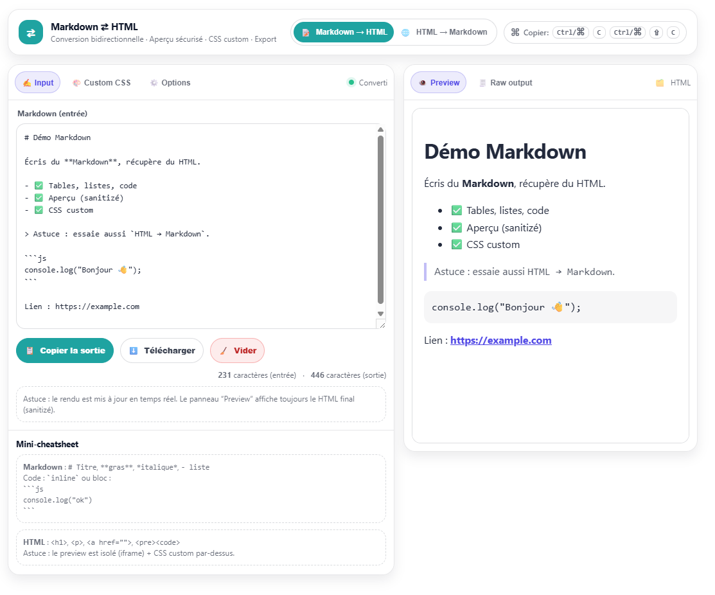Click the Markdown cheatsheet box
Image resolution: width=715 pixels, height=595 pixels.
tap(201, 489)
